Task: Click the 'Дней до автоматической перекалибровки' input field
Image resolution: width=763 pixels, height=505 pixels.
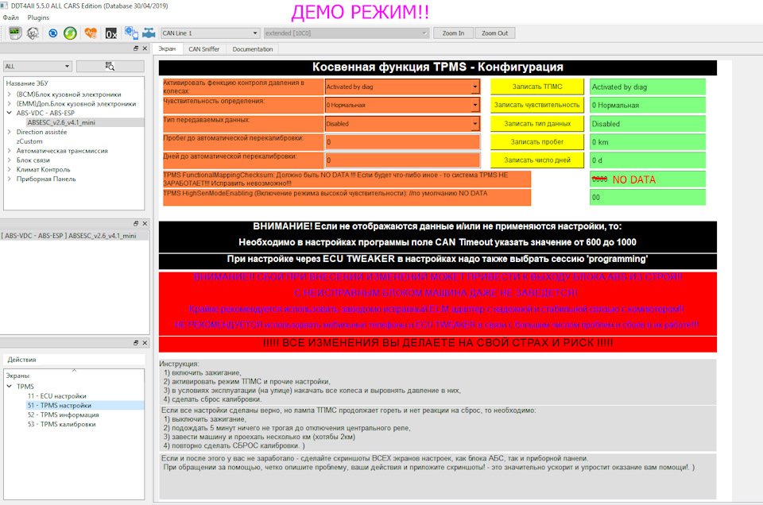Action: [402, 160]
